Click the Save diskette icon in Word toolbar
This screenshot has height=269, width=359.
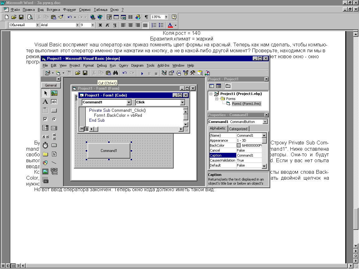coord(21,17)
